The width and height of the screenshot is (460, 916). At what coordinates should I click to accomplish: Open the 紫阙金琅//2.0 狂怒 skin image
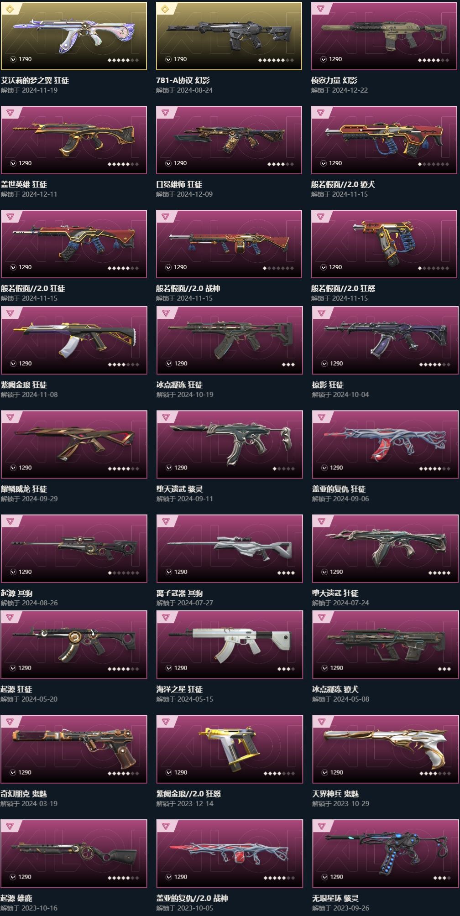[x=230, y=749]
